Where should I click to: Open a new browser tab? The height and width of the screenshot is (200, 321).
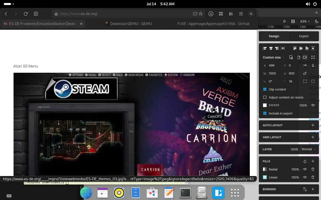coord(36,14)
